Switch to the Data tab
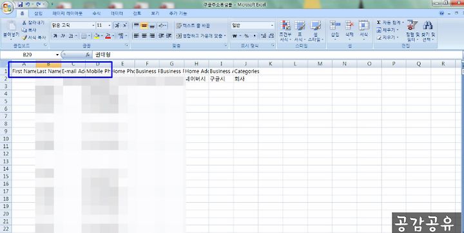Image resolution: width=464 pixels, height=233 pixels. [117, 14]
